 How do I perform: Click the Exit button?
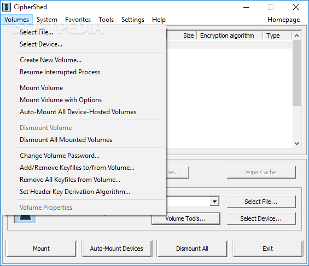[x=267, y=249]
